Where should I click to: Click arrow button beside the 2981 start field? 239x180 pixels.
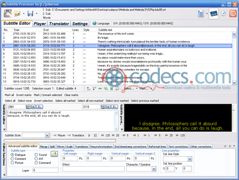33,107
